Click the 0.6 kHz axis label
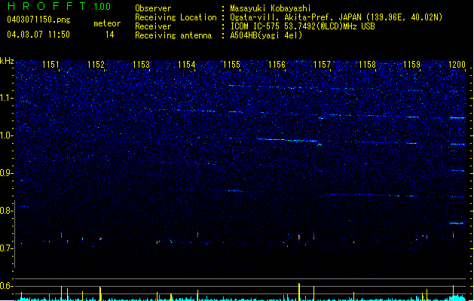Viewport: 474px width, 301px height. point(7,286)
